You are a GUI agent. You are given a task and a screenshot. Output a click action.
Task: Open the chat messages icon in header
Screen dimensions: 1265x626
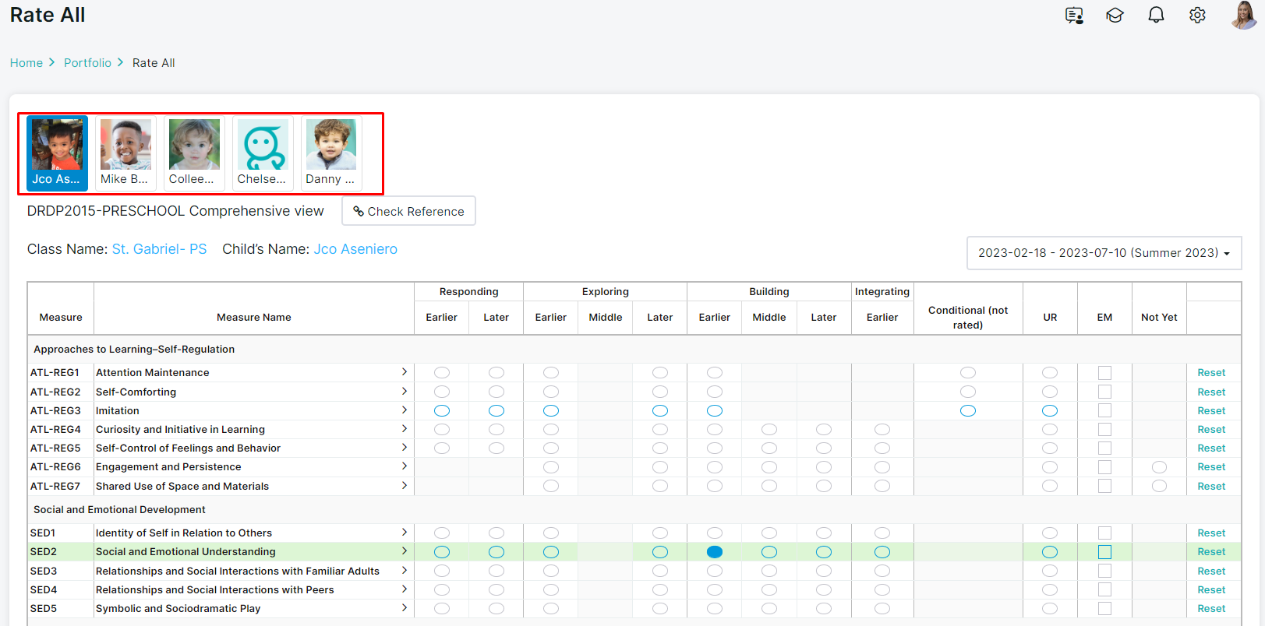1074,16
